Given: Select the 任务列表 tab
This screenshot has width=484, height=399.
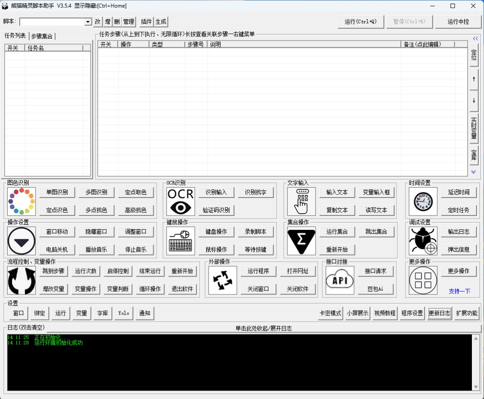Looking at the screenshot, I should 15,36.
